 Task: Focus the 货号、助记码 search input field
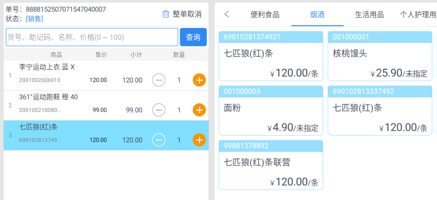[x=92, y=37]
